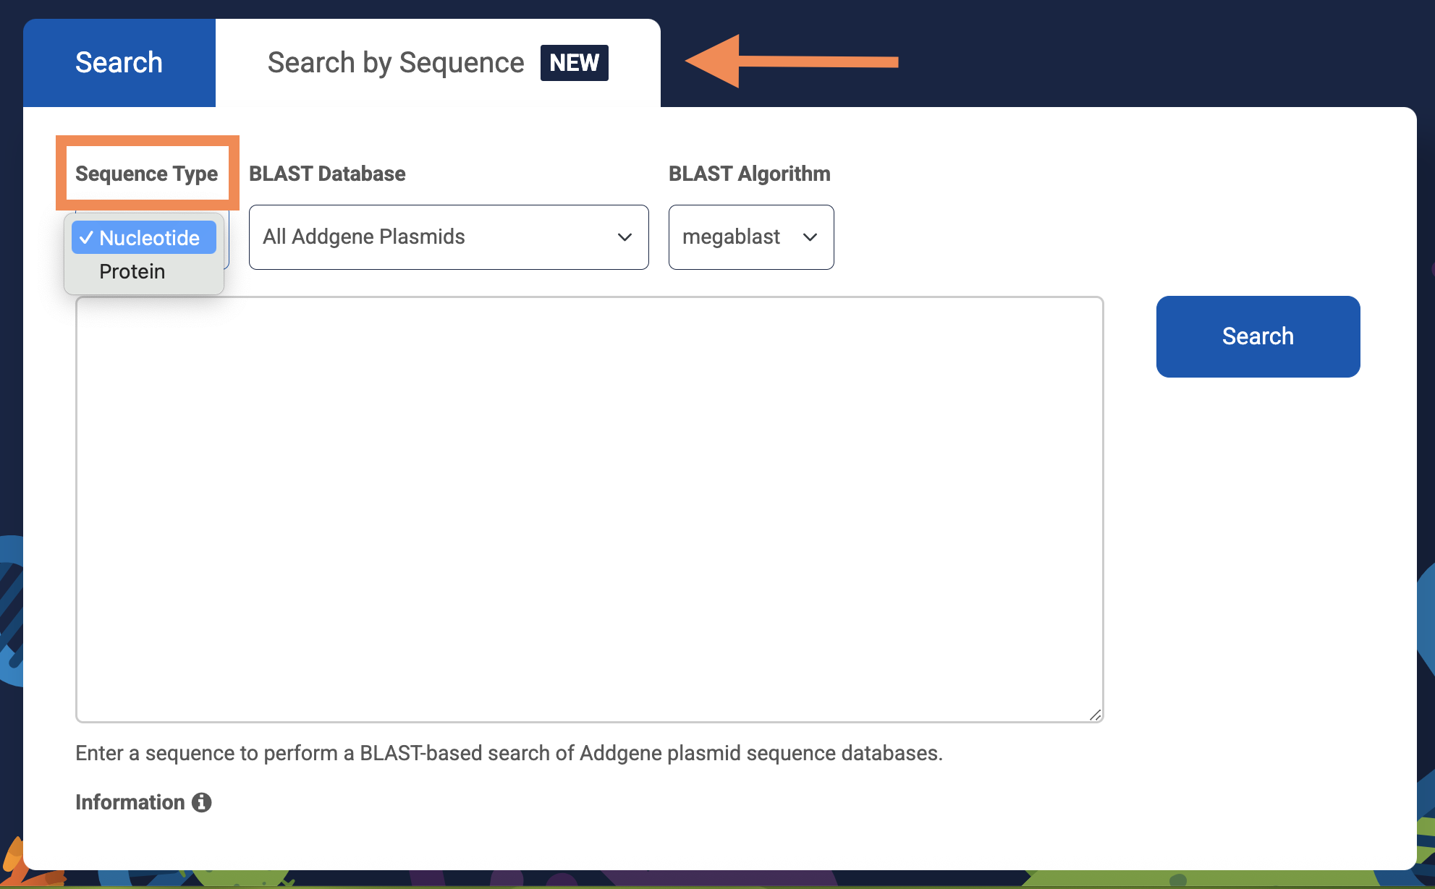Click the Information label text
The width and height of the screenshot is (1435, 889).
[130, 802]
